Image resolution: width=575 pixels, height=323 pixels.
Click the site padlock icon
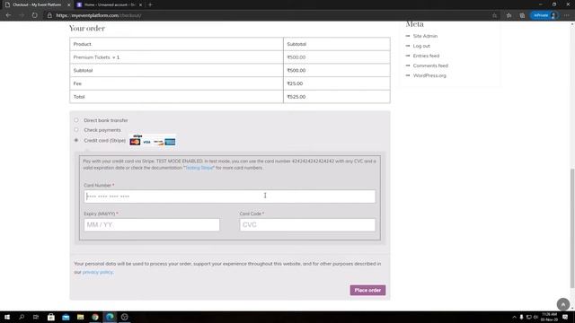coord(49,15)
